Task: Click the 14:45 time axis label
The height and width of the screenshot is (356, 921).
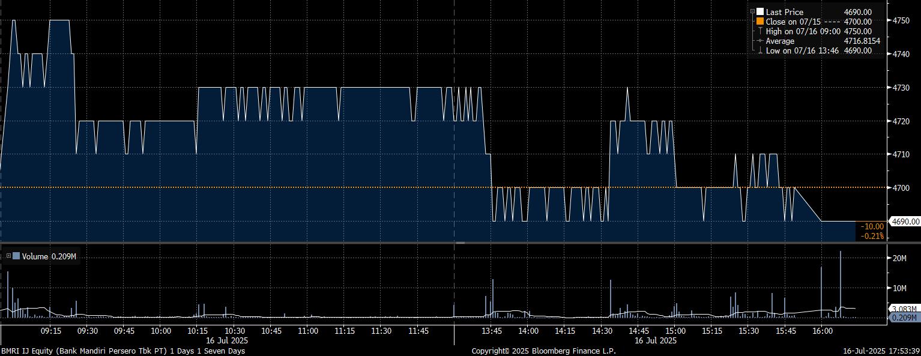Action: (x=638, y=331)
